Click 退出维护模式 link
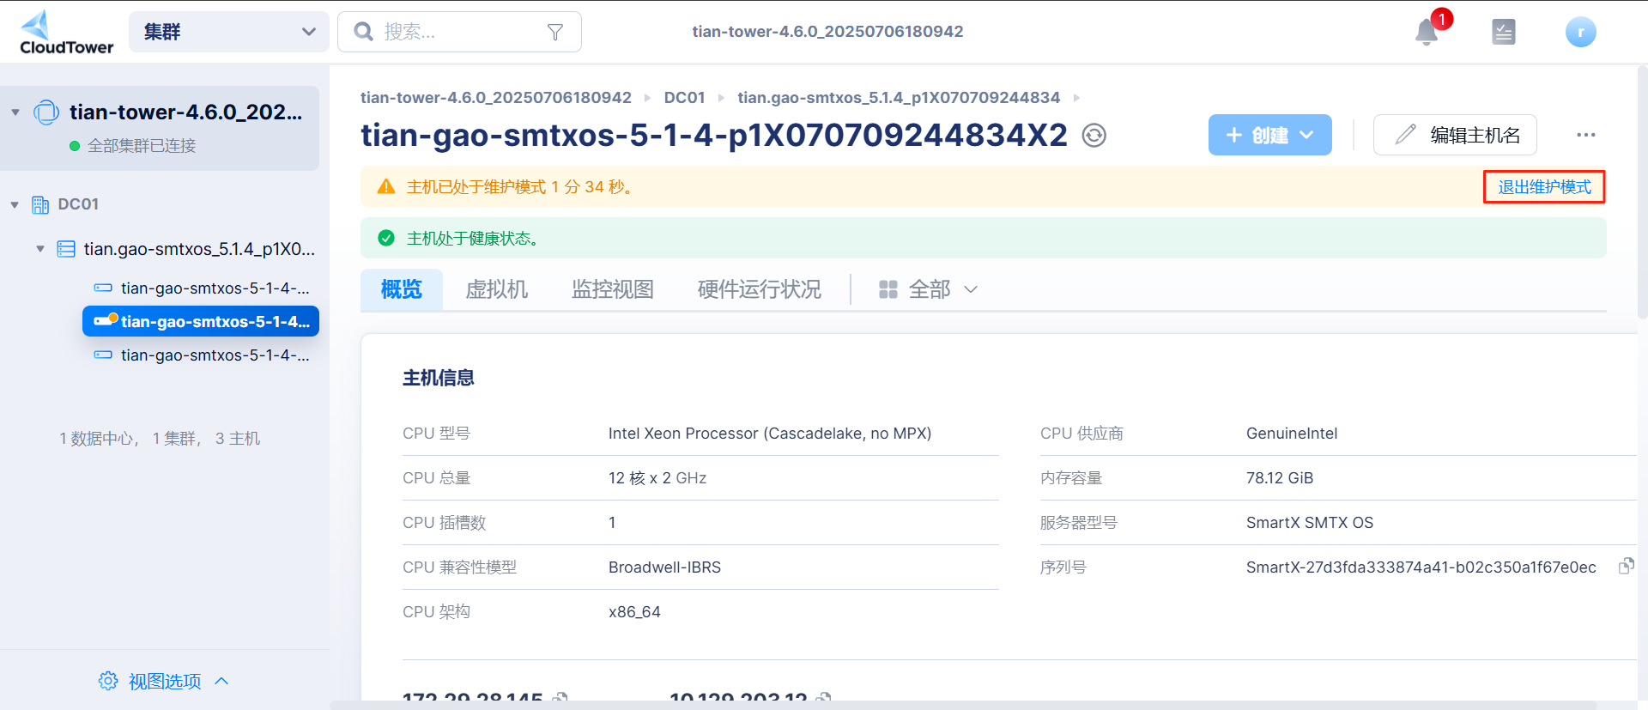The image size is (1648, 710). click(x=1543, y=187)
